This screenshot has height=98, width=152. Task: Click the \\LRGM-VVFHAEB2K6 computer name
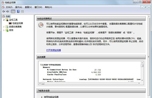coord(51,65)
